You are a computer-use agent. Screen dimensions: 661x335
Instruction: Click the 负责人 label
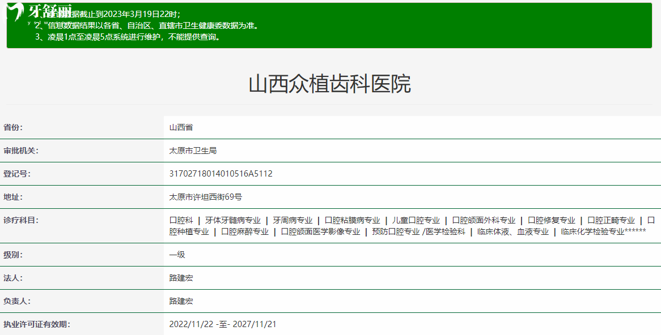point(17,301)
